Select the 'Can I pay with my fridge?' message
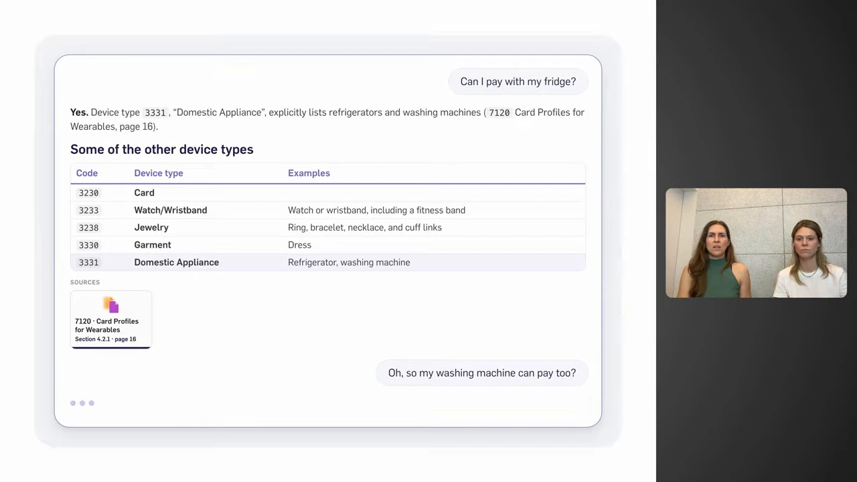Screen dimensions: 857x482 click(518, 82)
